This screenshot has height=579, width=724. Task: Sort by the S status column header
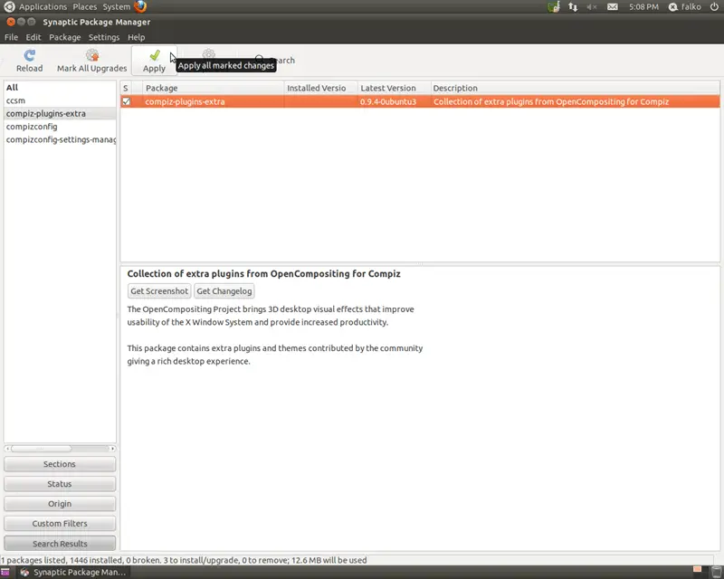tap(126, 88)
